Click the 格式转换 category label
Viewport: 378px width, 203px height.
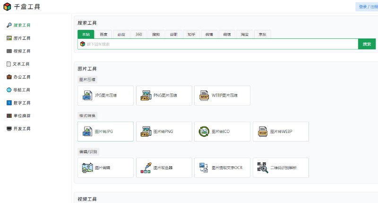pos(87,115)
